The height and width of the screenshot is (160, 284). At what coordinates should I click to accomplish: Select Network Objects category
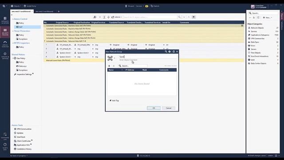point(257,28)
